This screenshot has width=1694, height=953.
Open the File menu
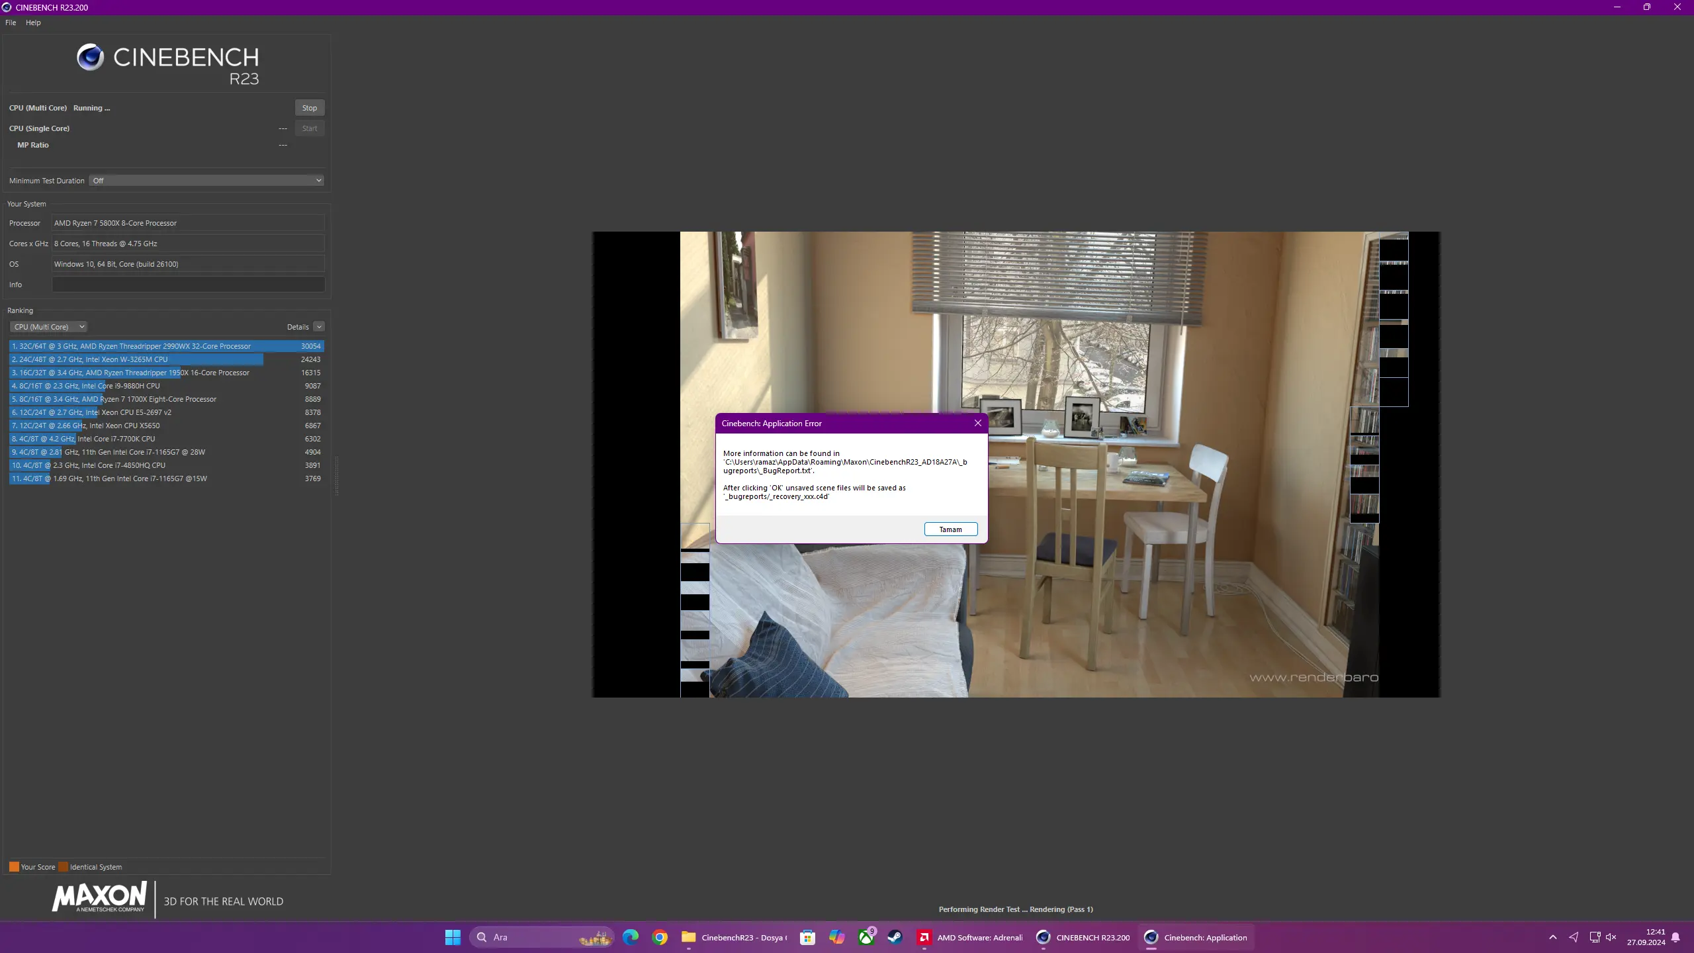[x=11, y=23]
